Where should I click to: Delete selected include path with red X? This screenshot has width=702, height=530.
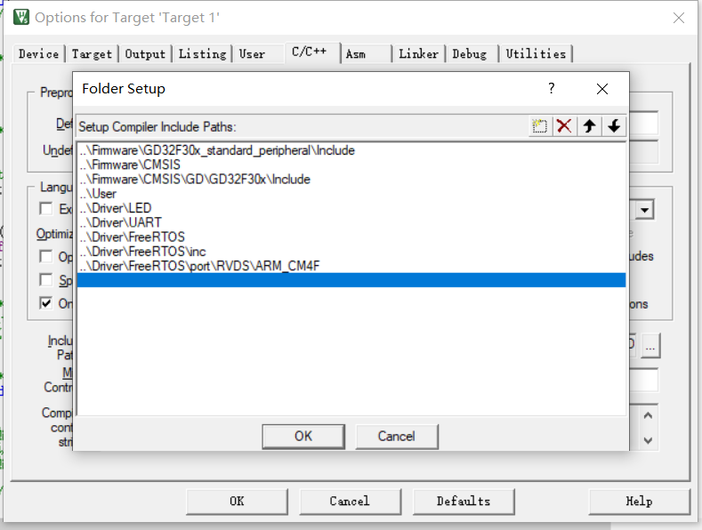click(x=564, y=126)
